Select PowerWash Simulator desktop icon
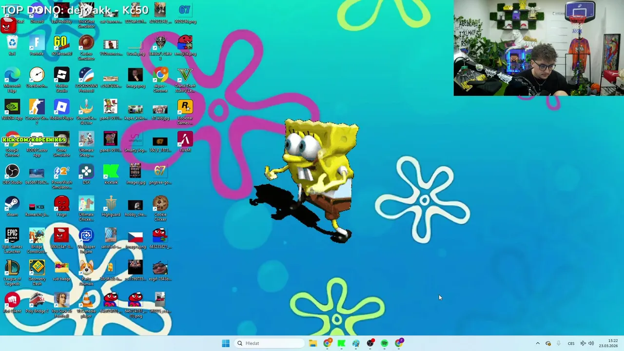 click(61, 177)
